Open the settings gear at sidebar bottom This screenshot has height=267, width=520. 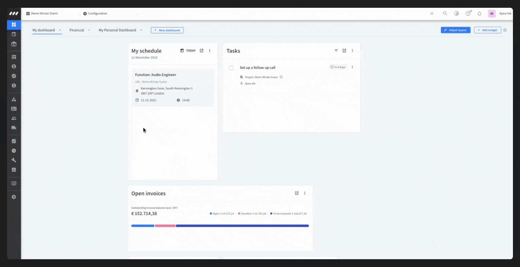point(14,197)
